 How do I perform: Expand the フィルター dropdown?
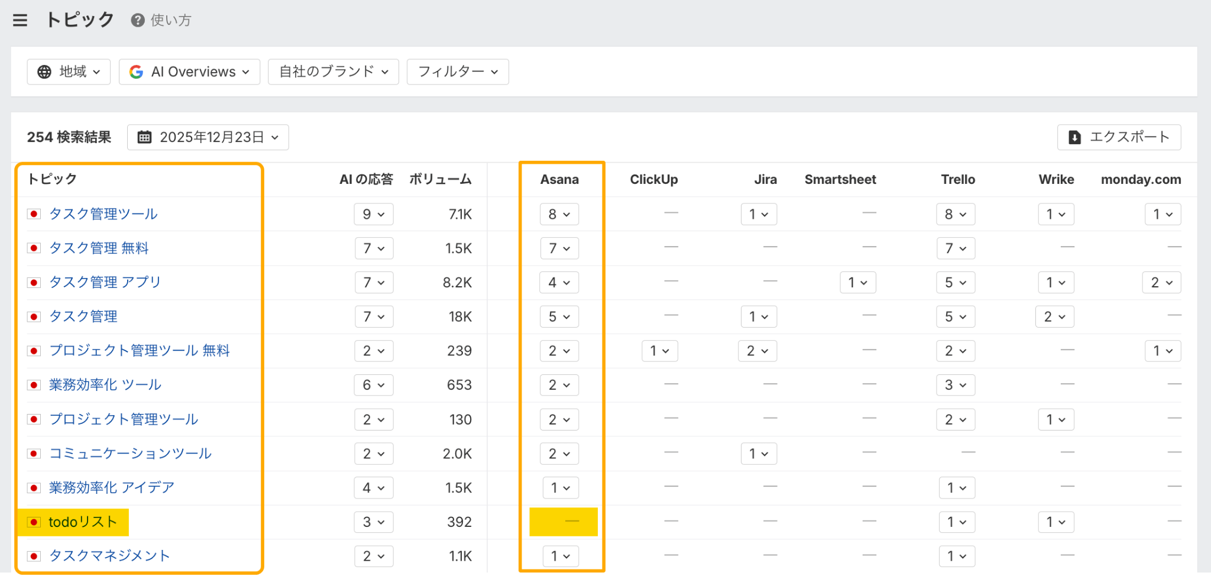[458, 72]
